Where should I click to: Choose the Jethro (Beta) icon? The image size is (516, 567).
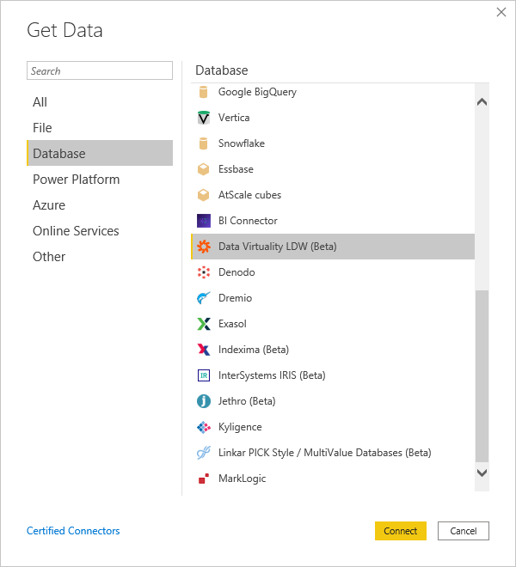point(204,401)
